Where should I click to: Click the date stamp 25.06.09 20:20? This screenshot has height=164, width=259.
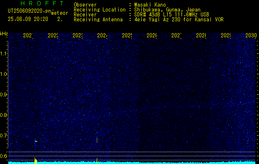28,19
